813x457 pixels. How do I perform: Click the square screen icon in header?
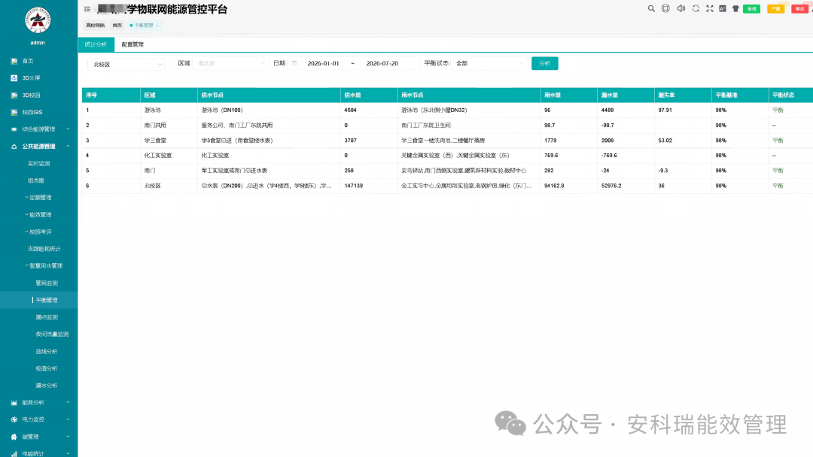pyautogui.click(x=665, y=8)
